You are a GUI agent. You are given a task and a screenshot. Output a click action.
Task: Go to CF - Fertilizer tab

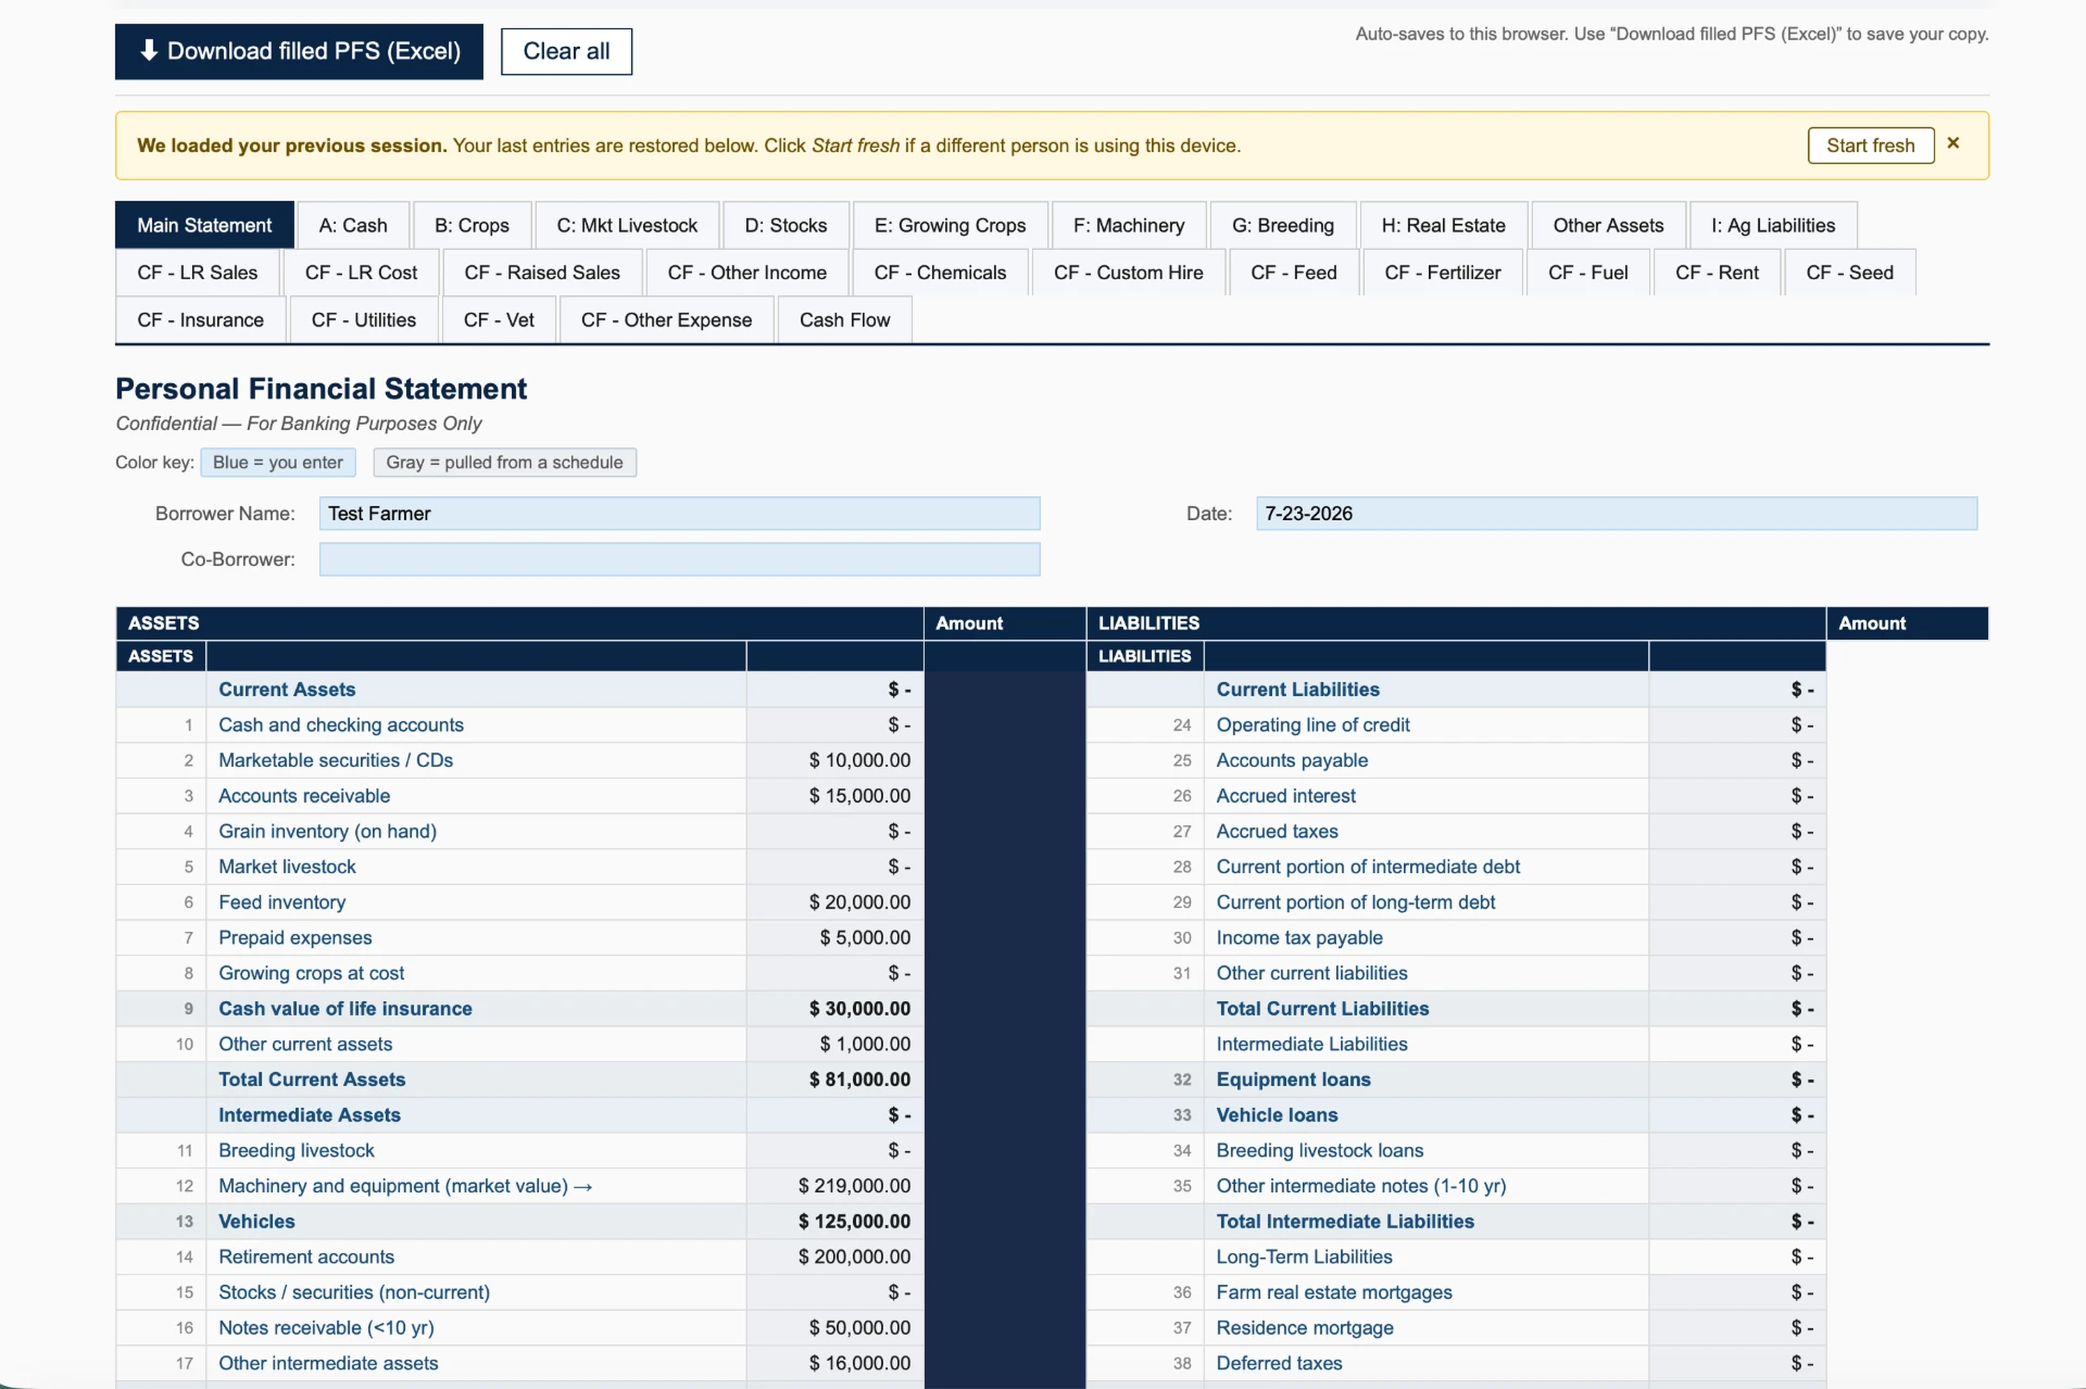(x=1442, y=272)
